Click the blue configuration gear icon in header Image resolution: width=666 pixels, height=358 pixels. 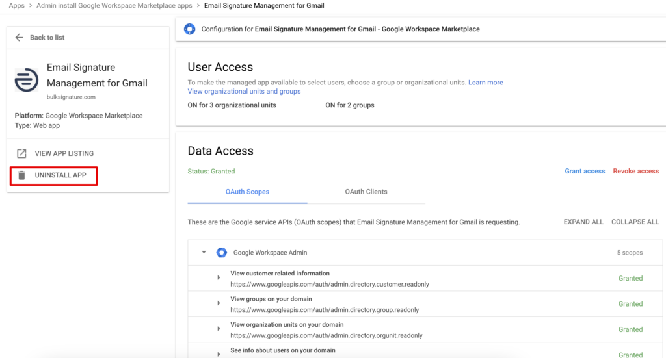[189, 29]
